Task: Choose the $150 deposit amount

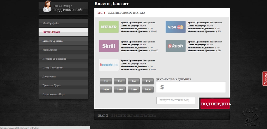Action: [x=120, y=89]
